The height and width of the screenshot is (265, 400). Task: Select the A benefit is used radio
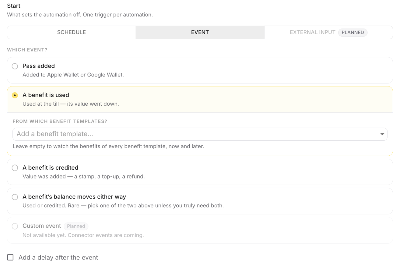(x=15, y=95)
